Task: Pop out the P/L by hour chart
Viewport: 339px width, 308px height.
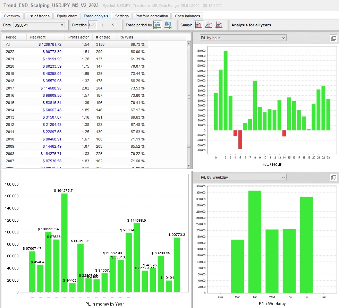Action: [333, 38]
